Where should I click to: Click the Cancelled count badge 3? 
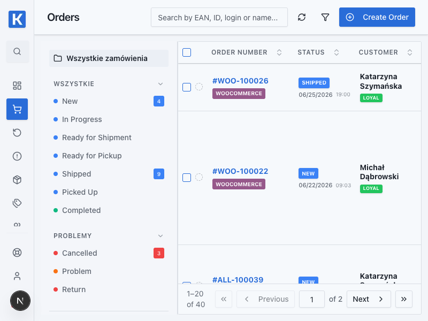[159, 253]
